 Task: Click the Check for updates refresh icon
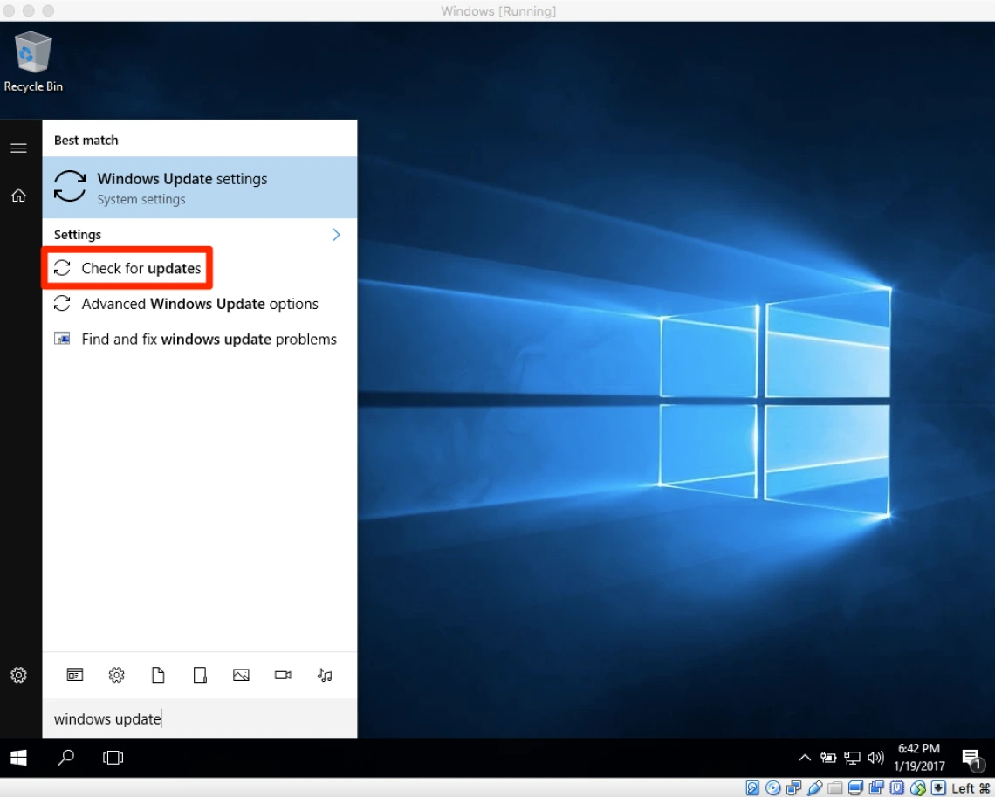(62, 268)
